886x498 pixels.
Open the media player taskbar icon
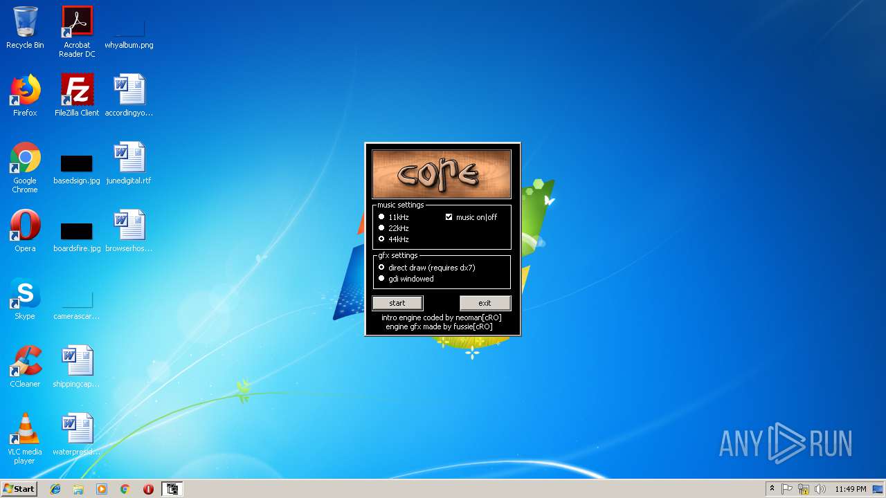tap(102, 489)
